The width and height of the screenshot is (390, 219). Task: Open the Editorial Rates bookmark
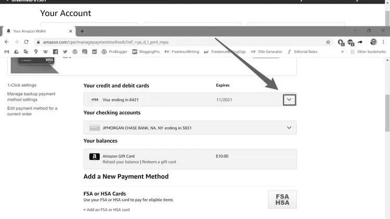click(x=302, y=52)
